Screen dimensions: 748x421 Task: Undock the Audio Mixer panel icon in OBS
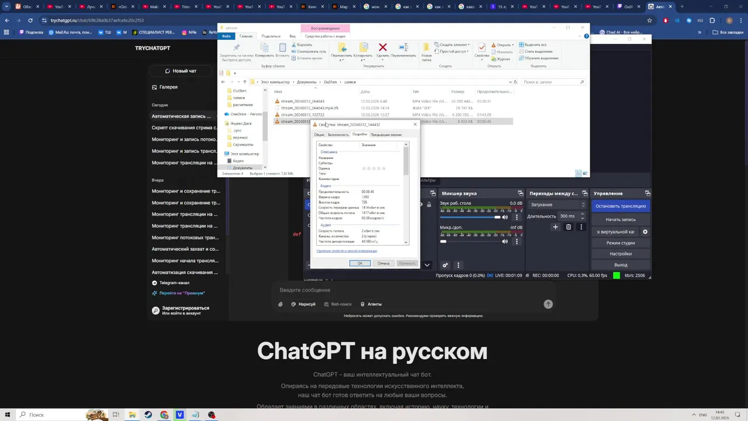point(520,193)
